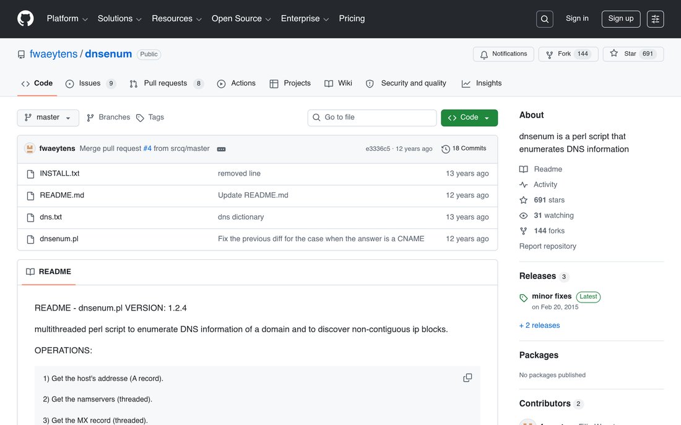
Task: Click the Star icon
Action: [614, 53]
